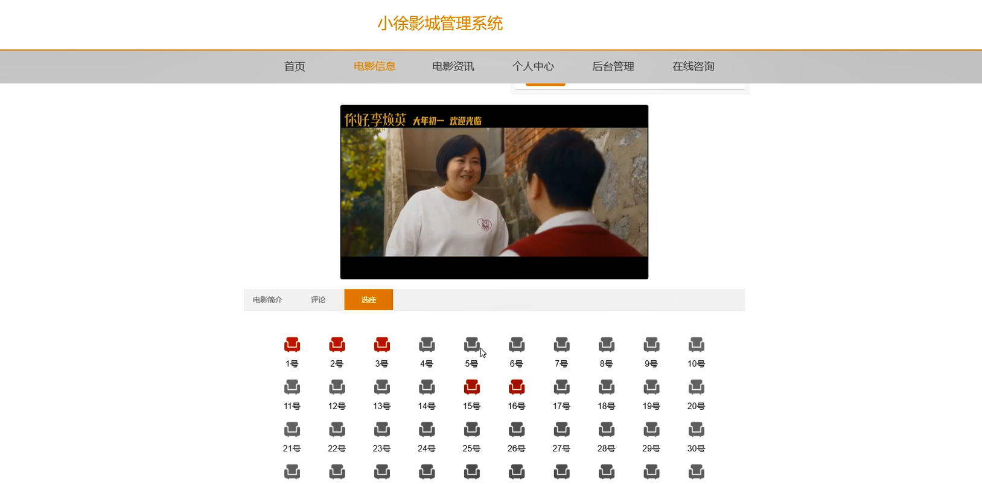The width and height of the screenshot is (982, 484).
Task: Pick the gray seat 5号
Action: [472, 345]
